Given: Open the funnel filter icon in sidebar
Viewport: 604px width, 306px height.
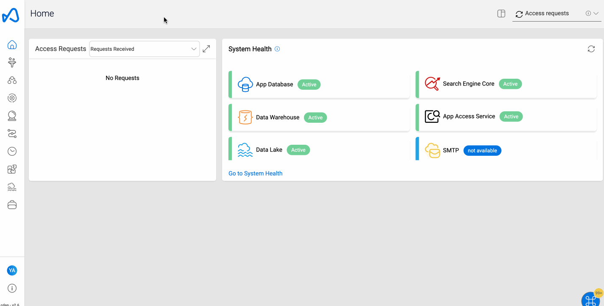Looking at the screenshot, I should 12,63.
